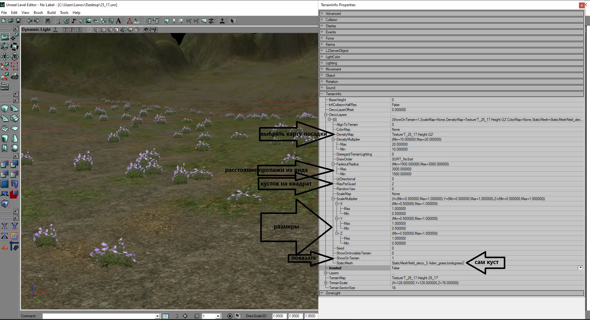Open the Search for Actors binoculars icon
The height and width of the screenshot is (320, 590).
[x=48, y=21]
